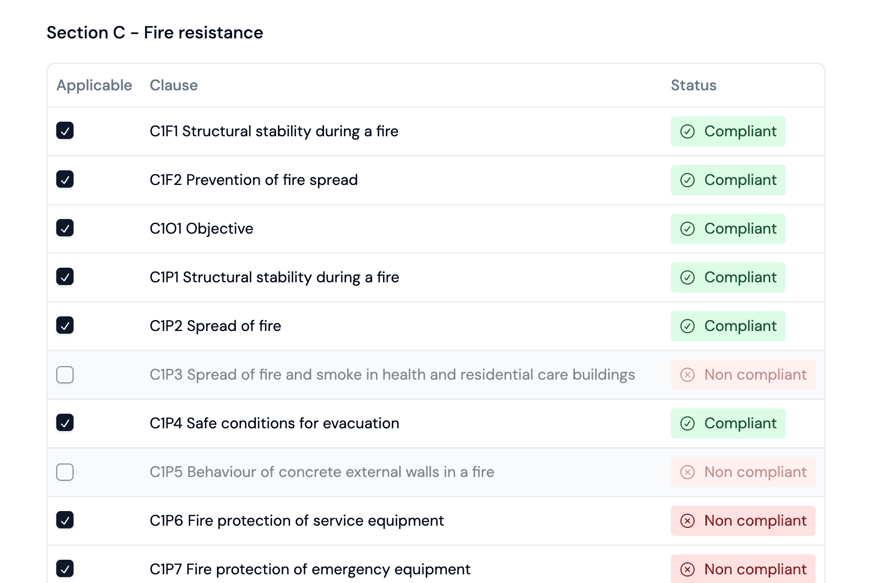Screen dimensions: 892x583
Task: Click the check circle icon beside C1F1 Compliant status
Action: [688, 131]
